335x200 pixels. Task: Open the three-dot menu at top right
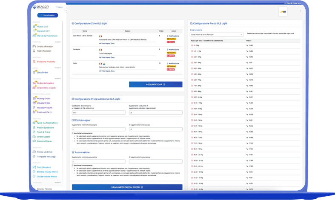click(x=300, y=11)
